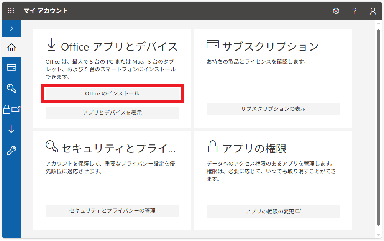The width and height of the screenshot is (384, 241).
Task: Click the key icon beside セキュリティ heading
Action: (52, 146)
